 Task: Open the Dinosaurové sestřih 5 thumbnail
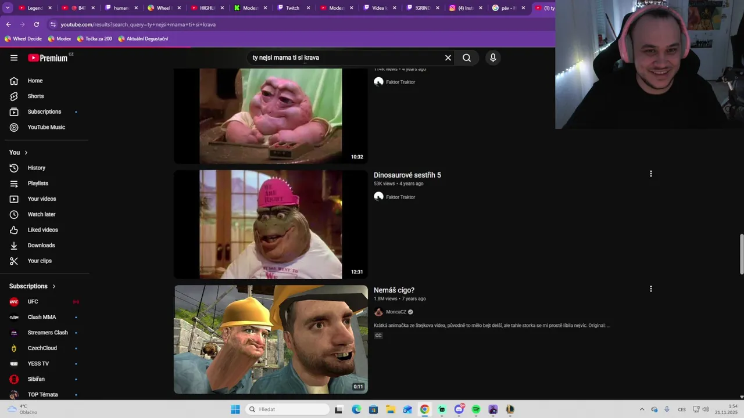coord(271,224)
